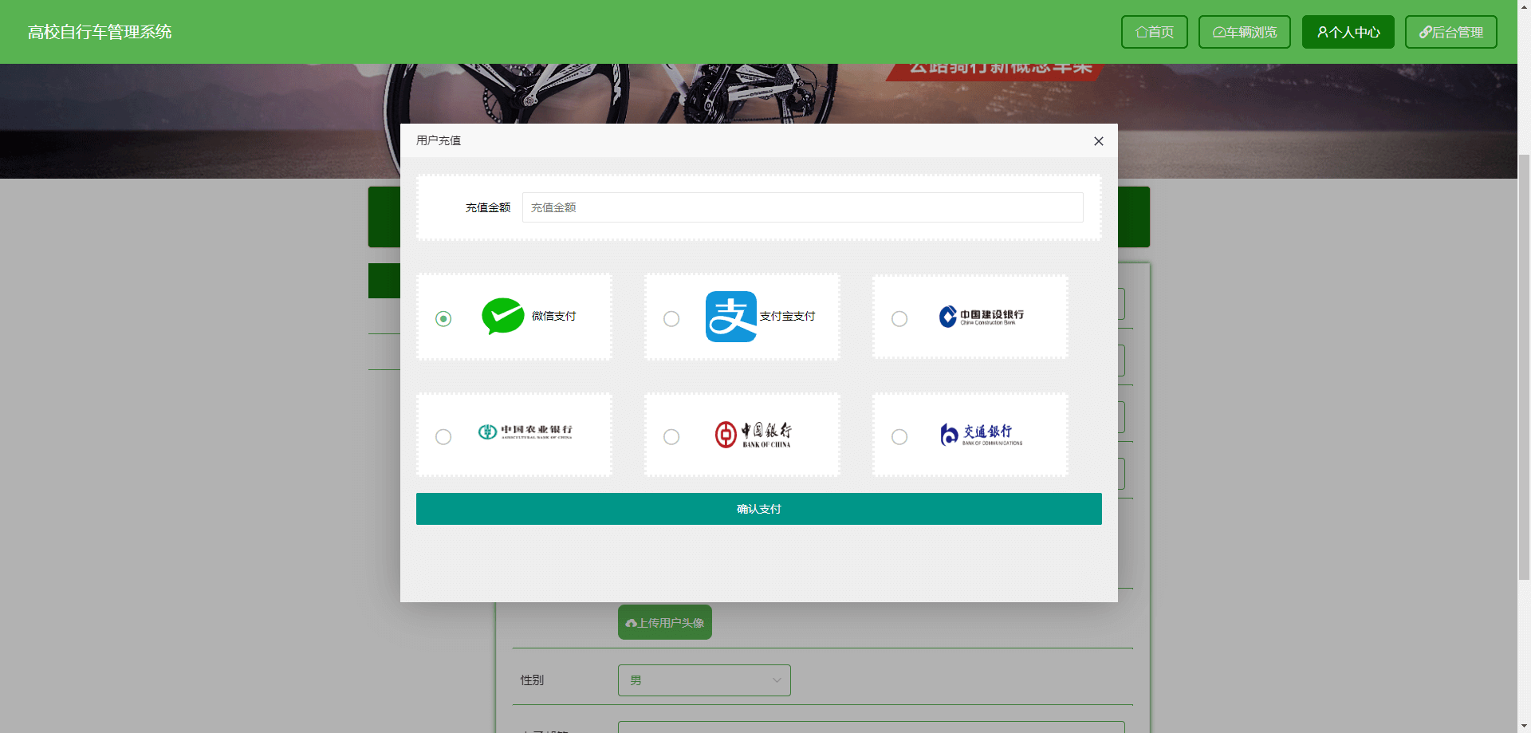Screen dimensions: 1531x733
Task: Open the 个人中心 nav button
Action: (x=1348, y=32)
